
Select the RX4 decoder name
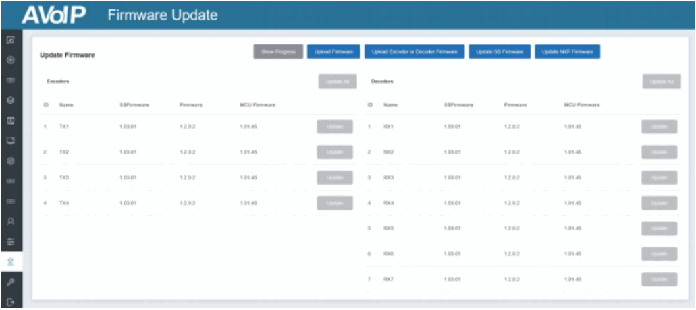click(389, 204)
